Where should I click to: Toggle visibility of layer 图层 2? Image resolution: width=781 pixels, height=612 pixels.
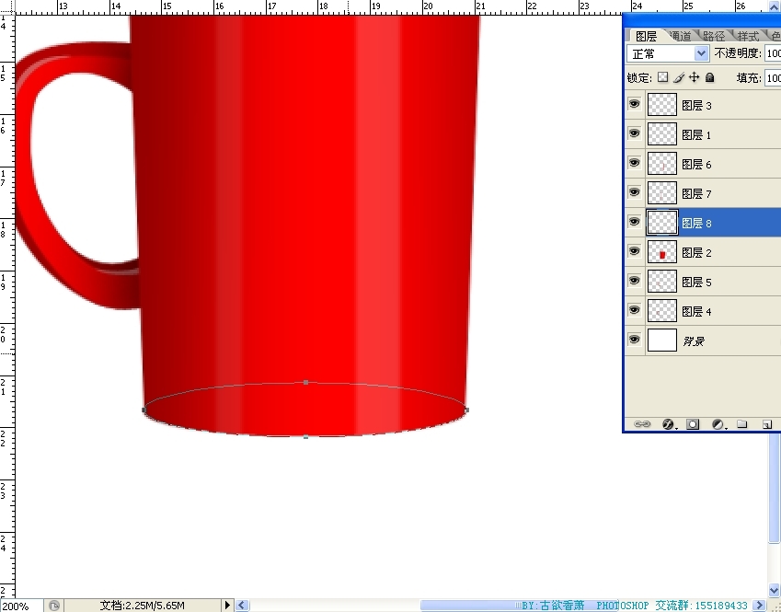634,252
